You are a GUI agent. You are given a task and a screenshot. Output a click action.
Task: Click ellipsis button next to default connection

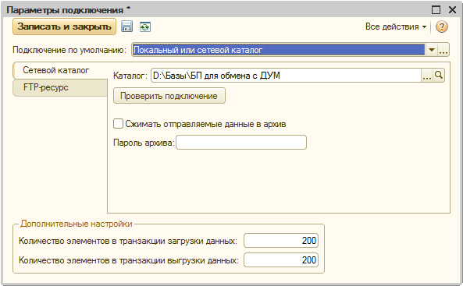[443, 50]
